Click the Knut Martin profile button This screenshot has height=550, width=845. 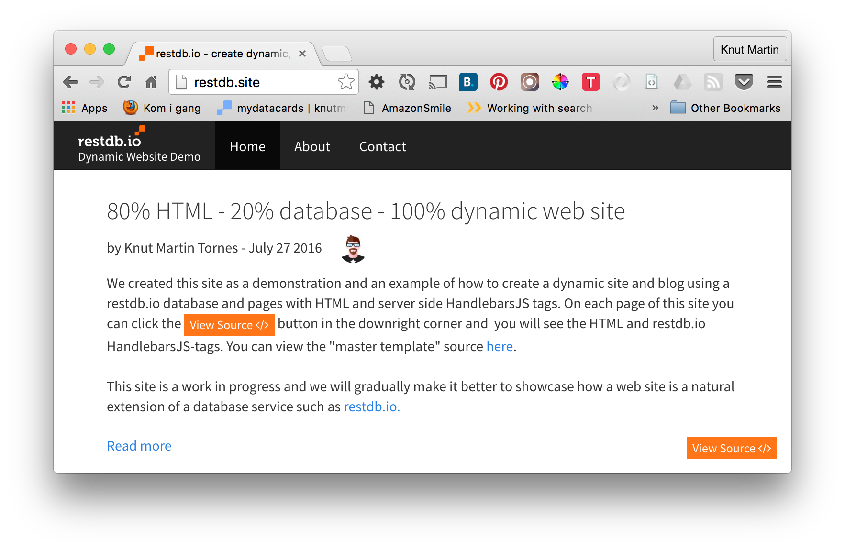tap(750, 49)
